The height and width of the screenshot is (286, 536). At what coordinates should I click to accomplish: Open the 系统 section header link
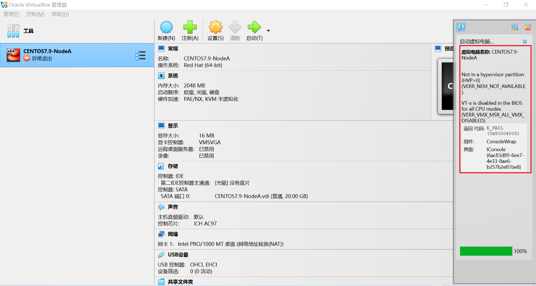point(173,76)
